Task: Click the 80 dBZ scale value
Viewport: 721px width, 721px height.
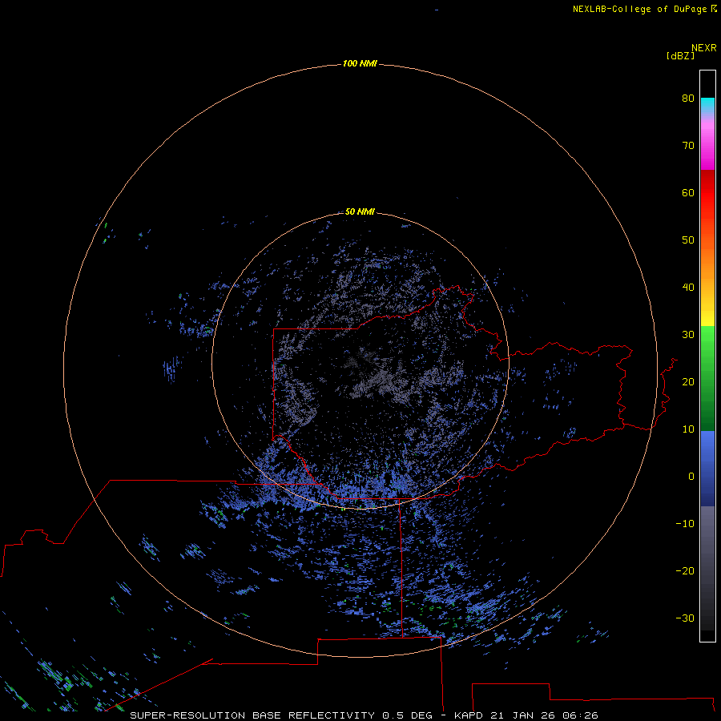Action: tap(688, 98)
